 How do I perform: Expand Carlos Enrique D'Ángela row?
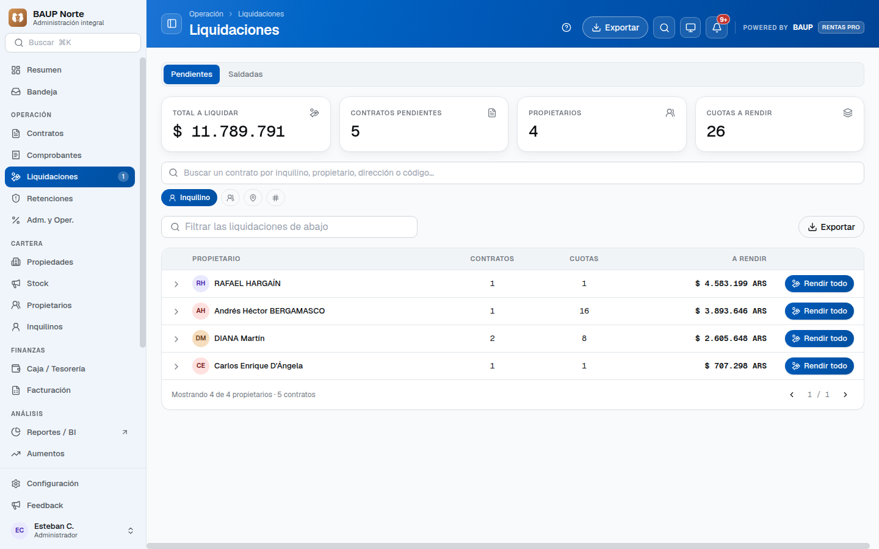tap(176, 367)
